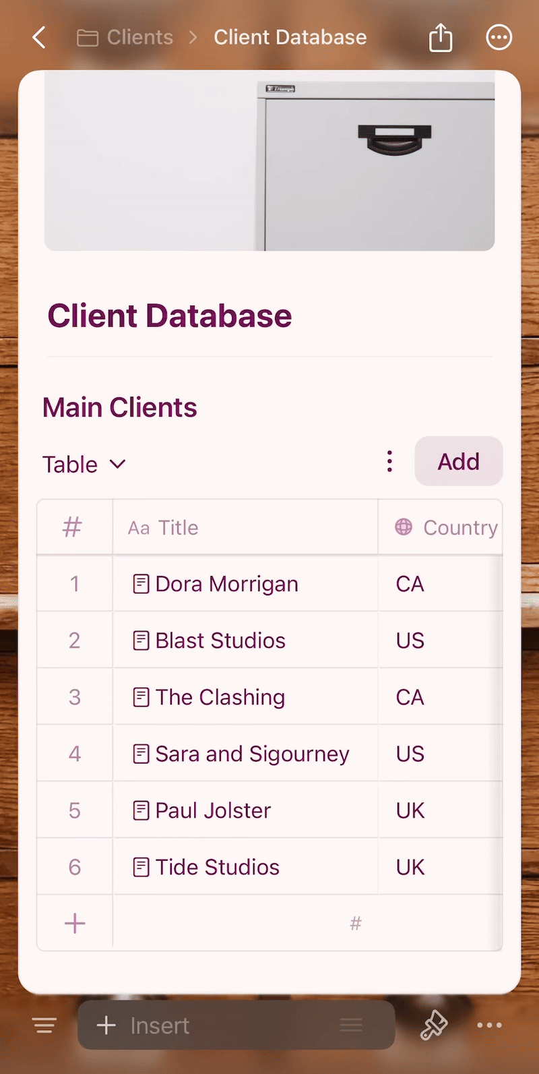The image size is (539, 1074).
Task: Open the Dora Morrigan page icon
Action: [141, 584]
